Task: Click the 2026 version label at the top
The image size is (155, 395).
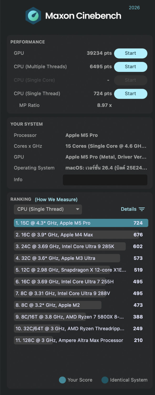Action: tap(134, 8)
